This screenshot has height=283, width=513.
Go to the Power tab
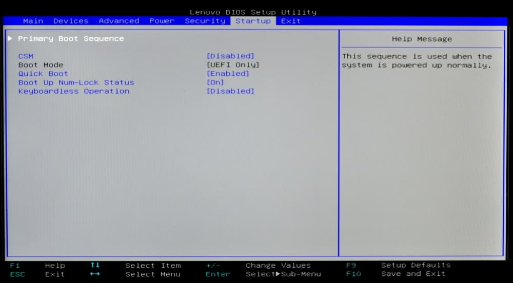tap(162, 21)
